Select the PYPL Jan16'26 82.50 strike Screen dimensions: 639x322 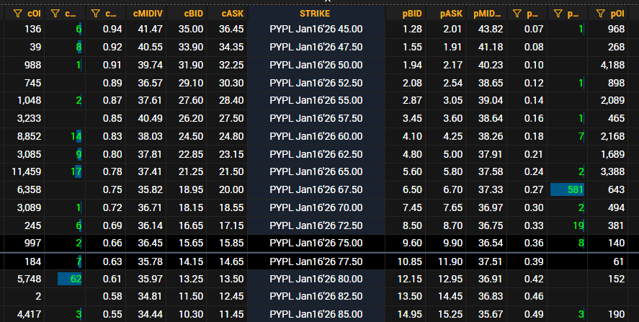coord(316,297)
